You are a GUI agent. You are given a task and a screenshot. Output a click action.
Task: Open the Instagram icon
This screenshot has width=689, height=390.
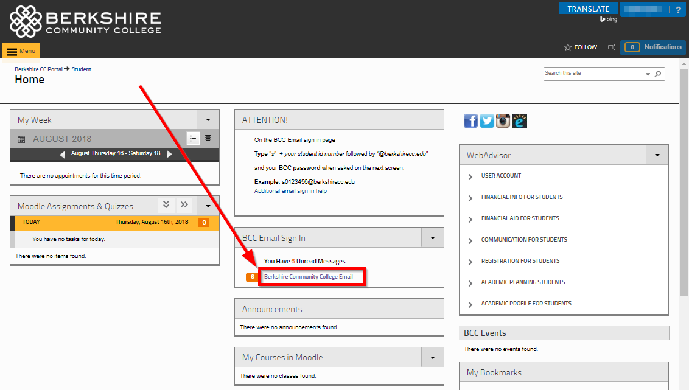pos(503,121)
